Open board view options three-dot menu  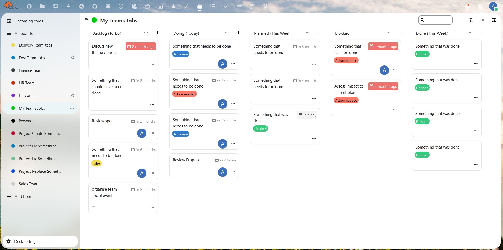tap(482, 20)
